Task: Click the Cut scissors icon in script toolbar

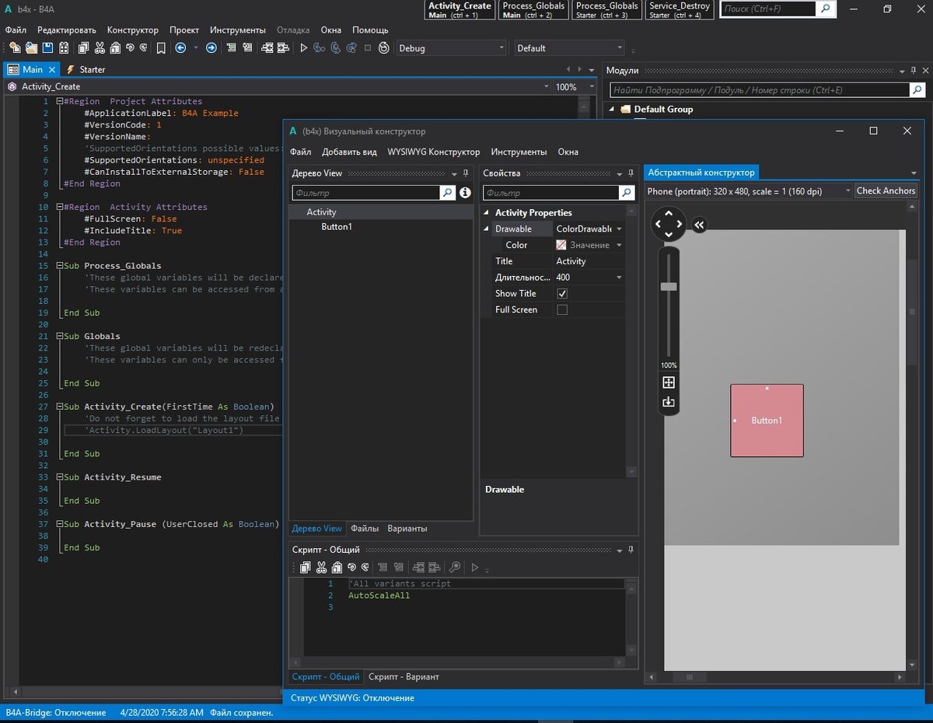Action: pos(321,568)
